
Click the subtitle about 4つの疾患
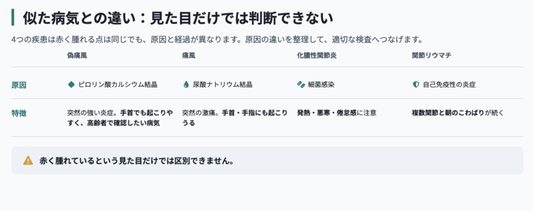point(217,40)
